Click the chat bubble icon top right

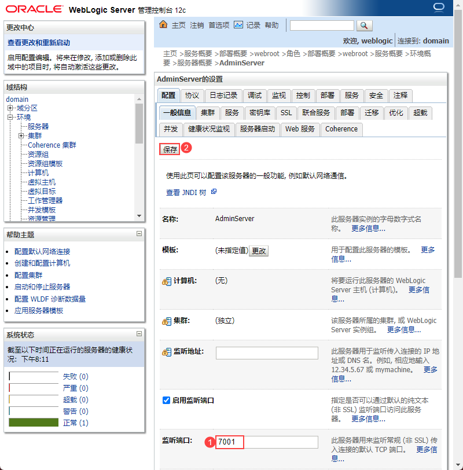(439, 7)
